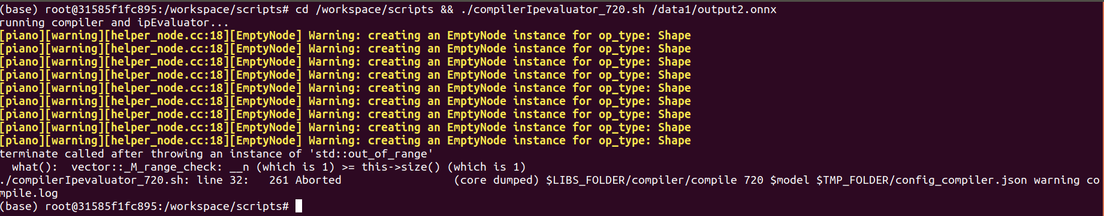The width and height of the screenshot is (1104, 216).
Task: Click the 'terminate called after throwing' error line
Action: pyautogui.click(x=216, y=154)
